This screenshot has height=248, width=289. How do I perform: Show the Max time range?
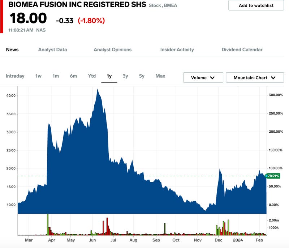pyautogui.click(x=160, y=76)
